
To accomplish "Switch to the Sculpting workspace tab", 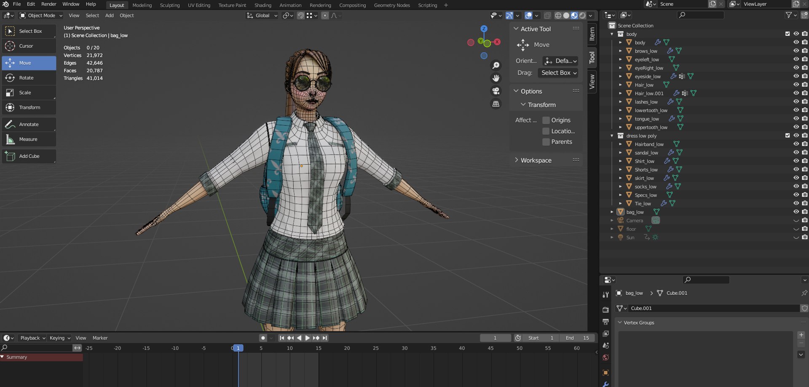I will (x=170, y=5).
